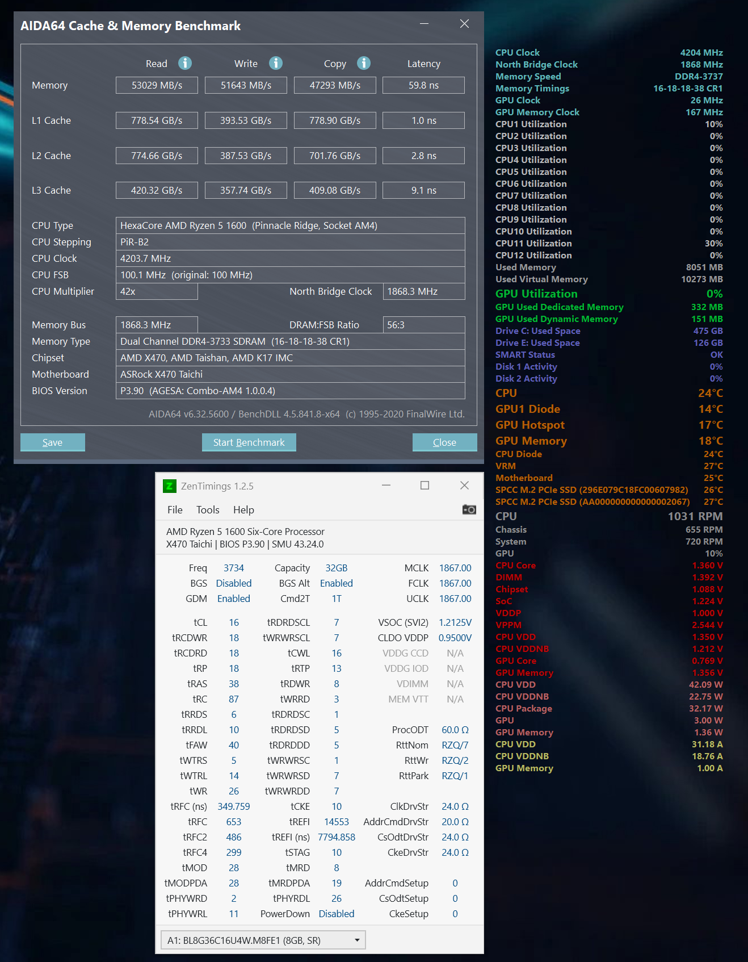The width and height of the screenshot is (748, 962).
Task: Click the Close button in AIDA64
Action: 445,442
